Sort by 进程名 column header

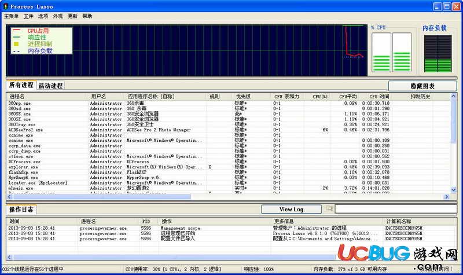47,96
